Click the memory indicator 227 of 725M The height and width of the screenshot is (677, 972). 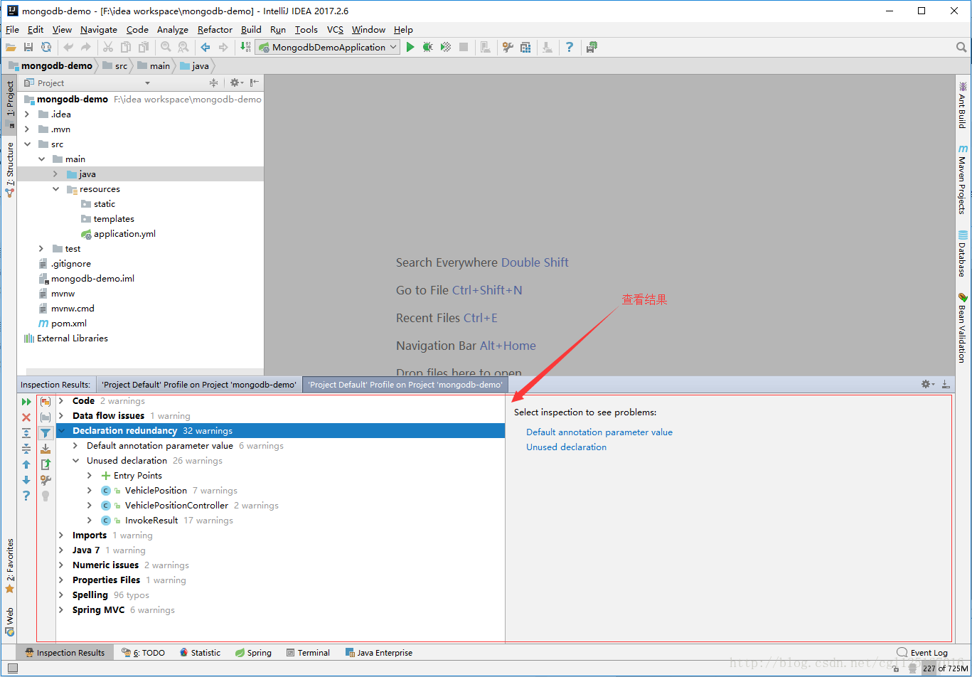click(x=944, y=668)
